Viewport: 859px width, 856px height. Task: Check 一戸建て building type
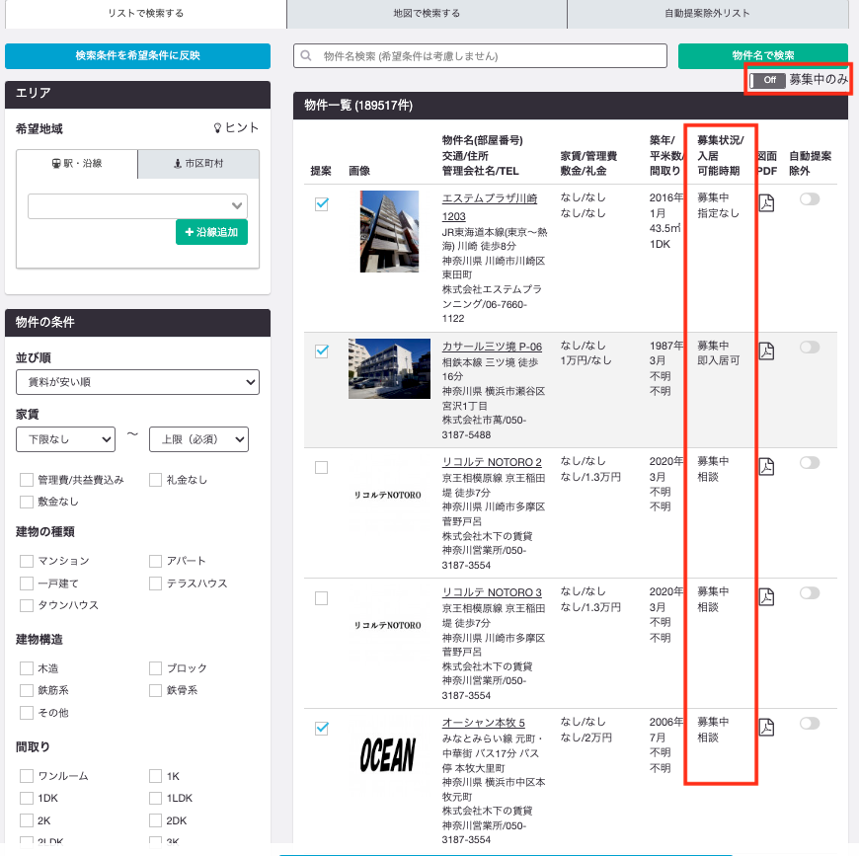[27, 584]
